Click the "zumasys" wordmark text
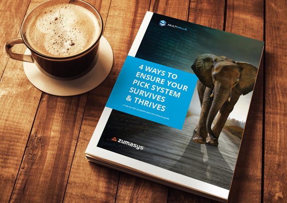Screen dimensions: 287x203 (x=131, y=144)
